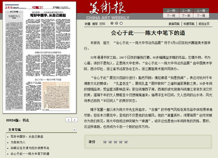Collapse the 文章导航 article navigation panel
The width and height of the screenshot is (218, 158).
[75, 130]
